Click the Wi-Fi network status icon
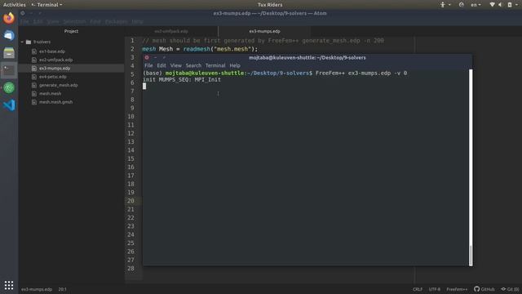 pyautogui.click(x=492, y=5)
